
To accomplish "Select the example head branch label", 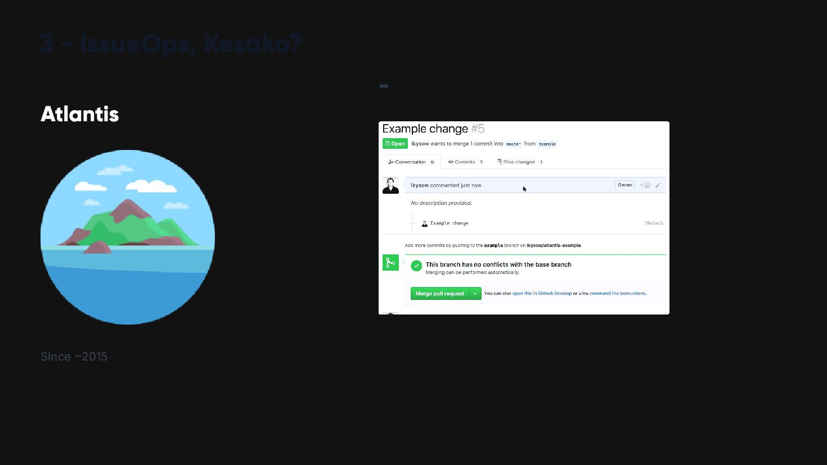I will [x=547, y=144].
